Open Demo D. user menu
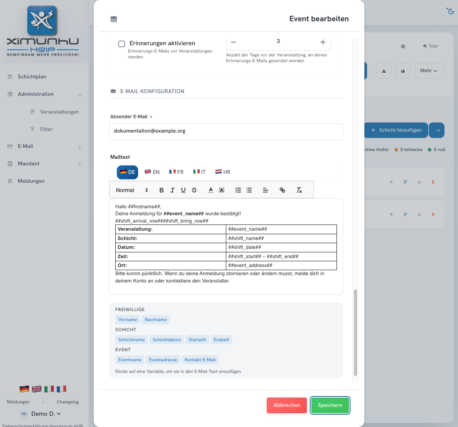Screen dimensions: 458x427 [x=41, y=414]
